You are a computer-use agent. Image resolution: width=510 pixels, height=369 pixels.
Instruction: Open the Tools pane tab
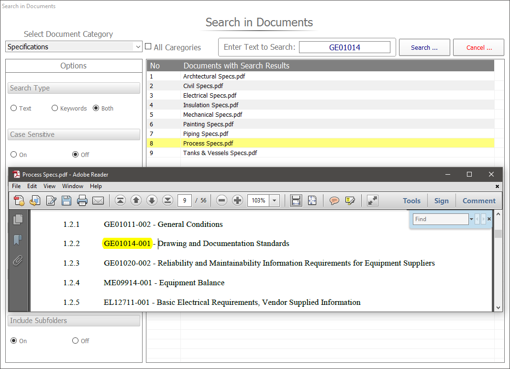point(411,201)
